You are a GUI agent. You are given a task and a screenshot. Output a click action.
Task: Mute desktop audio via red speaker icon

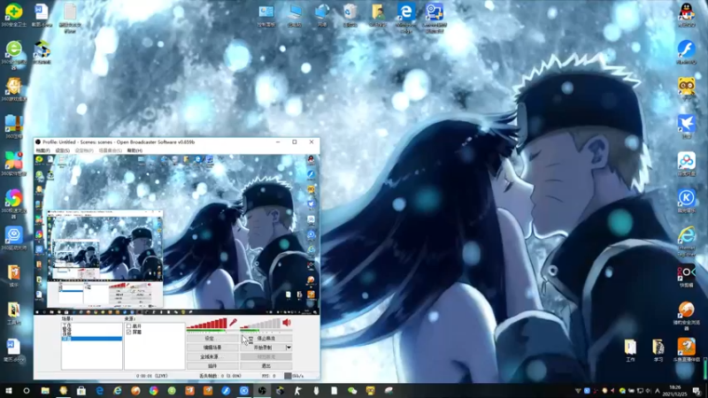click(x=287, y=322)
